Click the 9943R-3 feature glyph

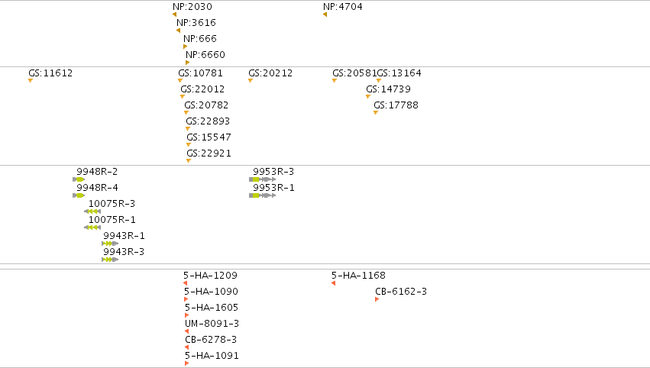coord(110,260)
